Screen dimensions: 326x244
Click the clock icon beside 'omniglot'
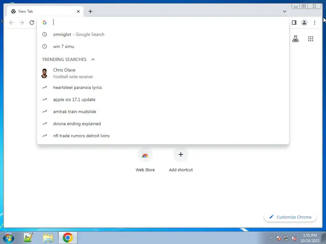45,34
